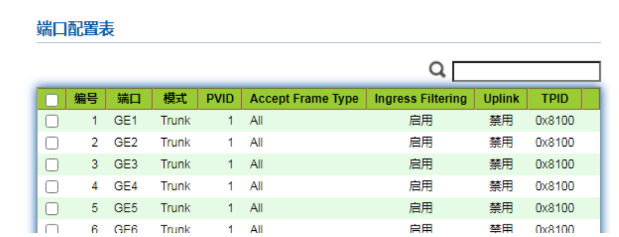
Task: Click the Accept Frame Type header
Action: point(304,99)
